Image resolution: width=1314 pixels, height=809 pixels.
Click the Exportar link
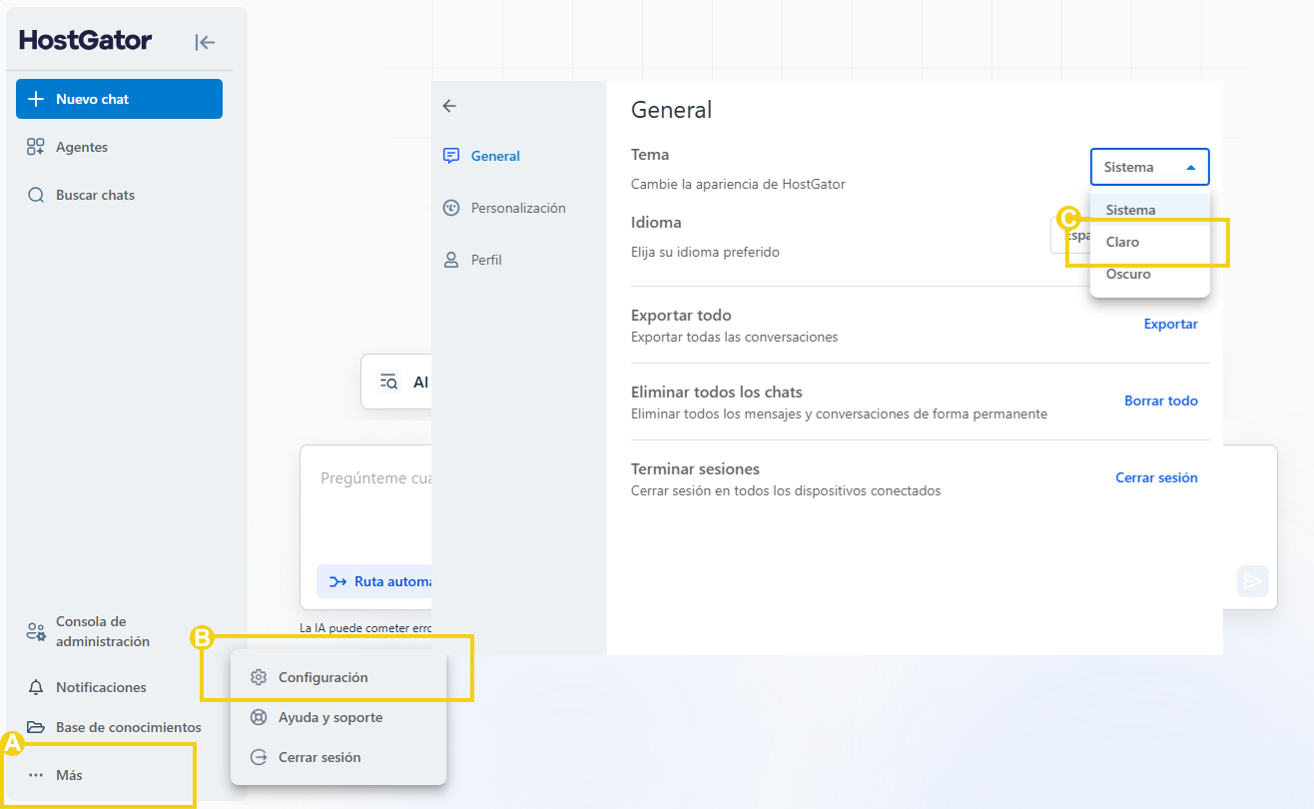pos(1170,324)
